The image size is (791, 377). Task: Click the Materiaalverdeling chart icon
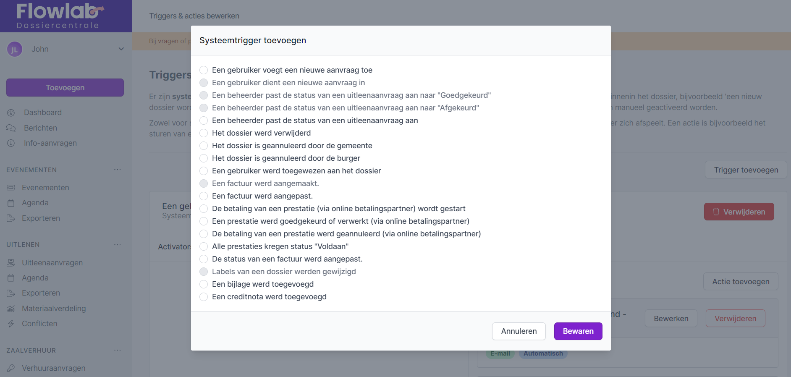click(x=11, y=309)
